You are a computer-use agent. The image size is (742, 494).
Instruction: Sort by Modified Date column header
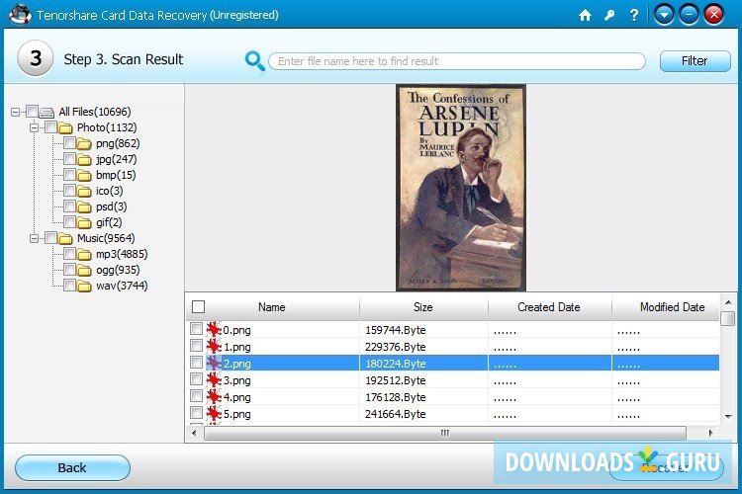click(x=672, y=307)
